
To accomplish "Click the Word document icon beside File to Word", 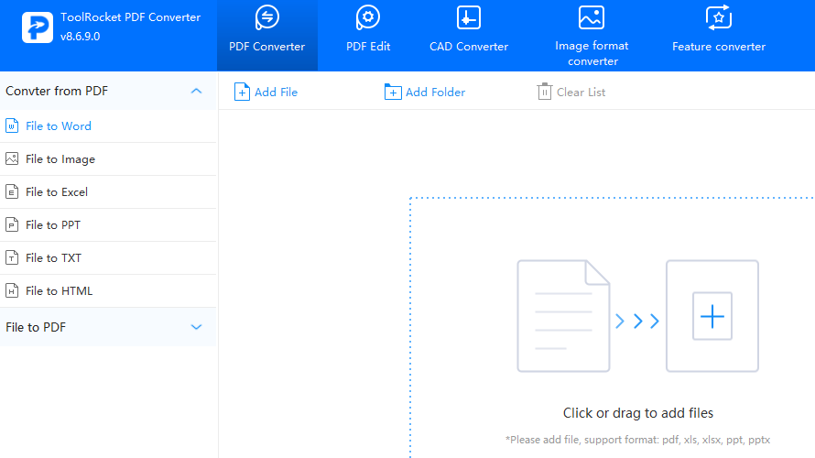I will click(x=12, y=125).
